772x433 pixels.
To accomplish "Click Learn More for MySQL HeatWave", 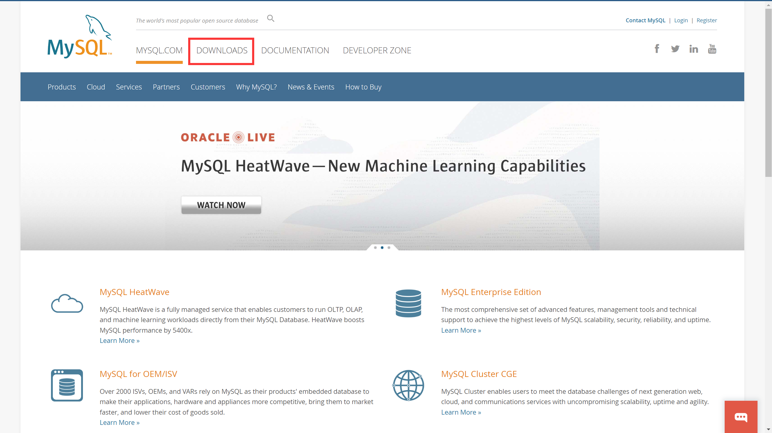I will (x=119, y=340).
